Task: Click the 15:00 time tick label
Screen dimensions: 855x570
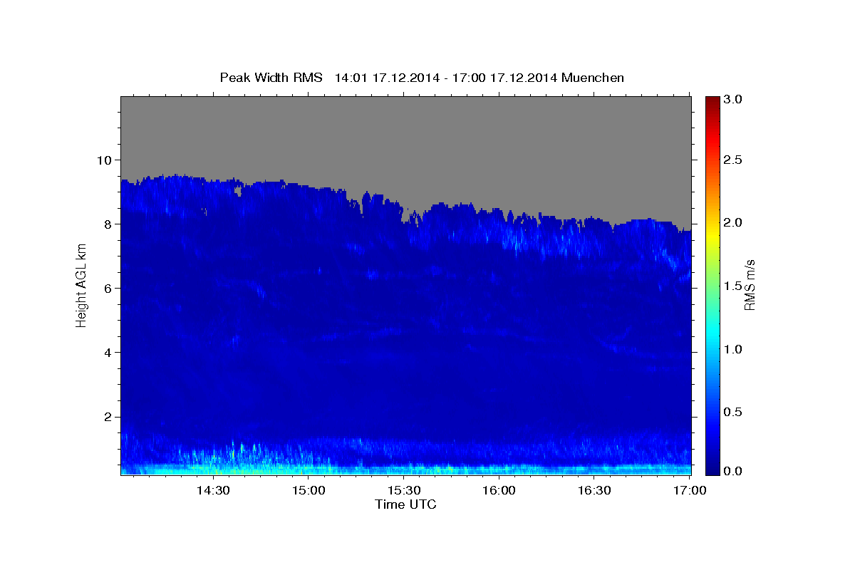Action: click(x=308, y=491)
